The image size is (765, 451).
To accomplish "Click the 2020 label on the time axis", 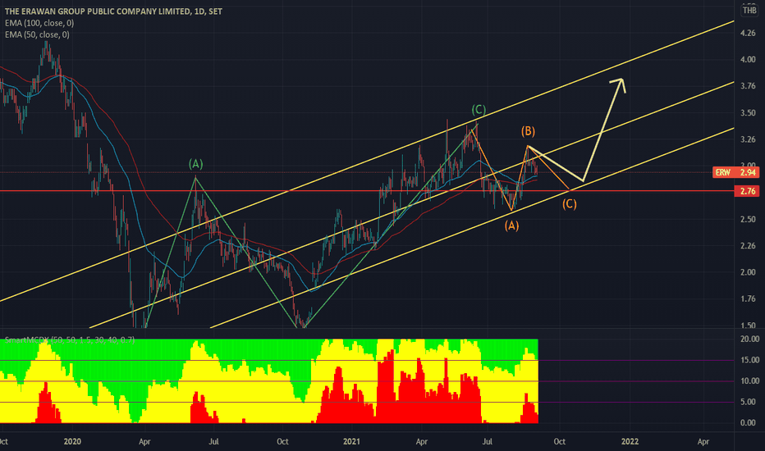I will click(x=72, y=442).
